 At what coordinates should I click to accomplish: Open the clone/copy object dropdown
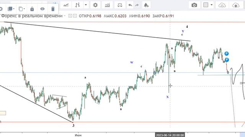(x=21, y=9)
